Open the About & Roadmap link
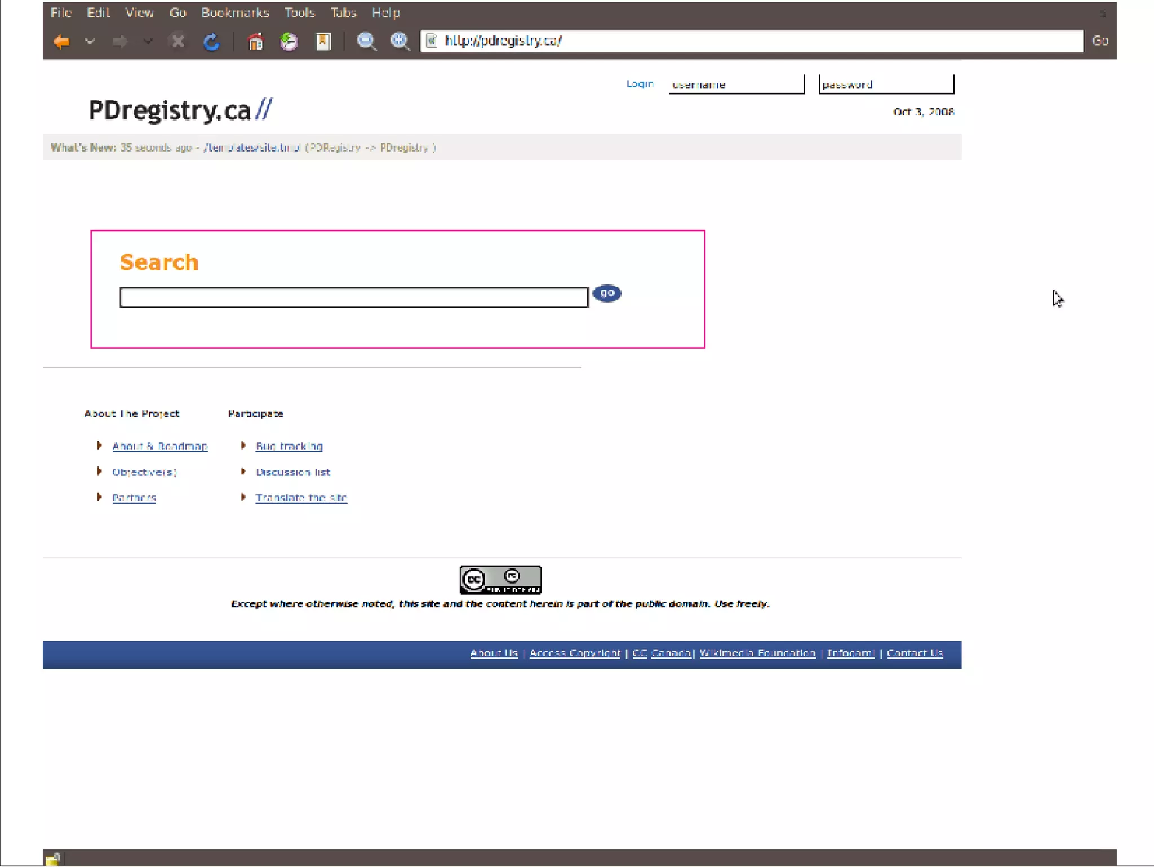Image resolution: width=1154 pixels, height=867 pixels. coord(159,446)
